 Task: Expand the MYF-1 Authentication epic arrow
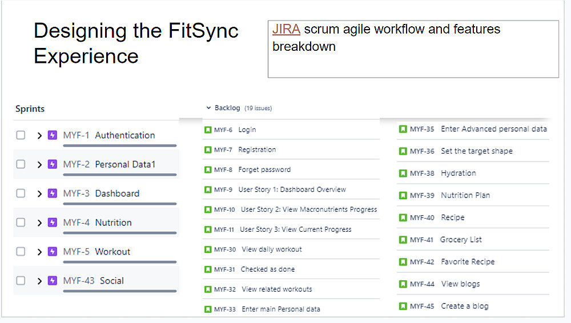39,135
